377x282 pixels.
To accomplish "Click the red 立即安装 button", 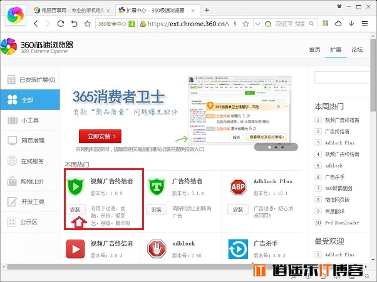I will point(100,136).
